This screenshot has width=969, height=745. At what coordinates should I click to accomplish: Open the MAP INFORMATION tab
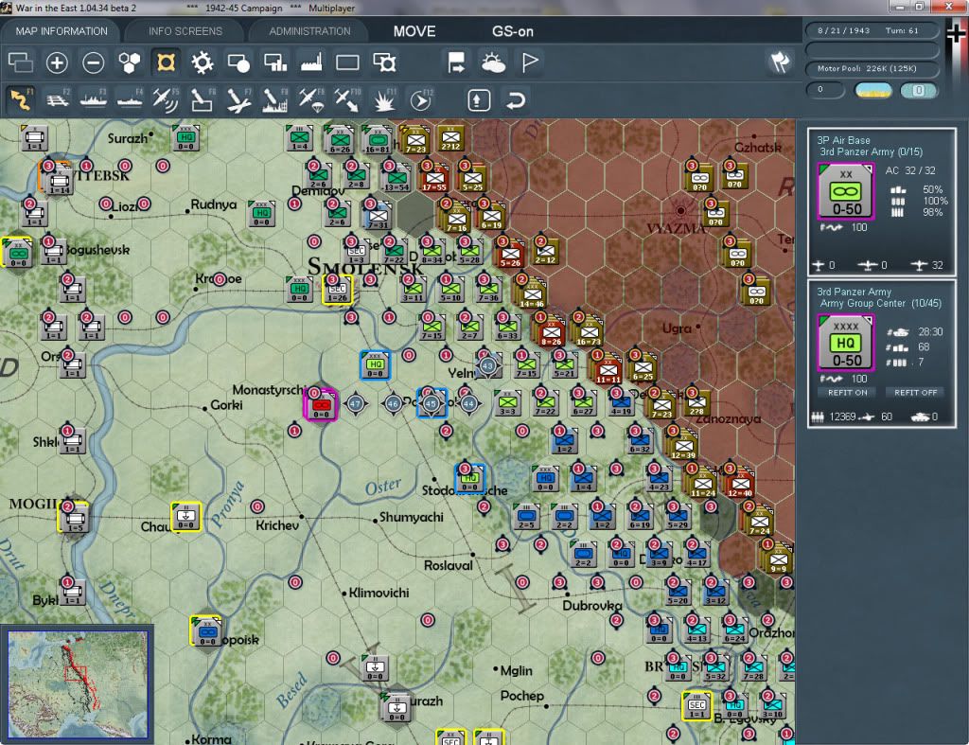click(x=62, y=31)
